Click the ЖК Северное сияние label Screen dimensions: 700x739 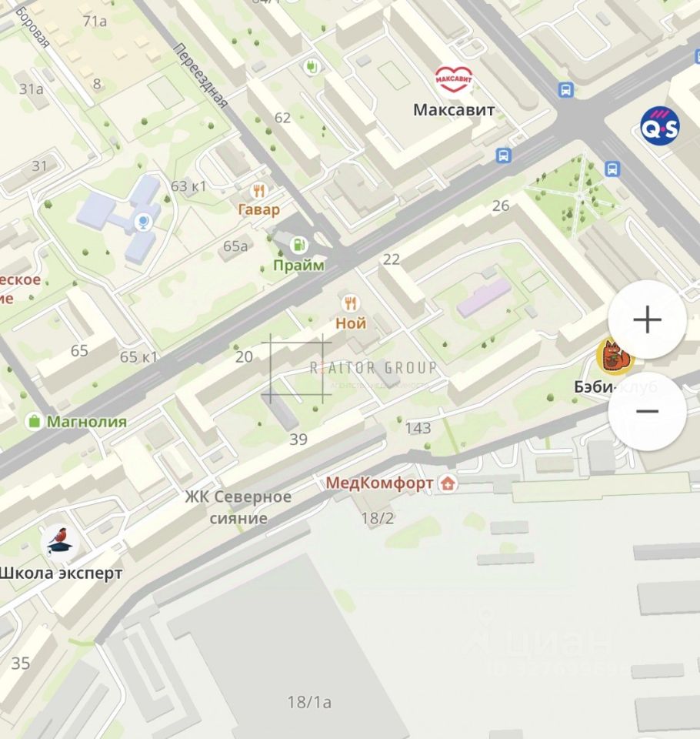(x=238, y=507)
